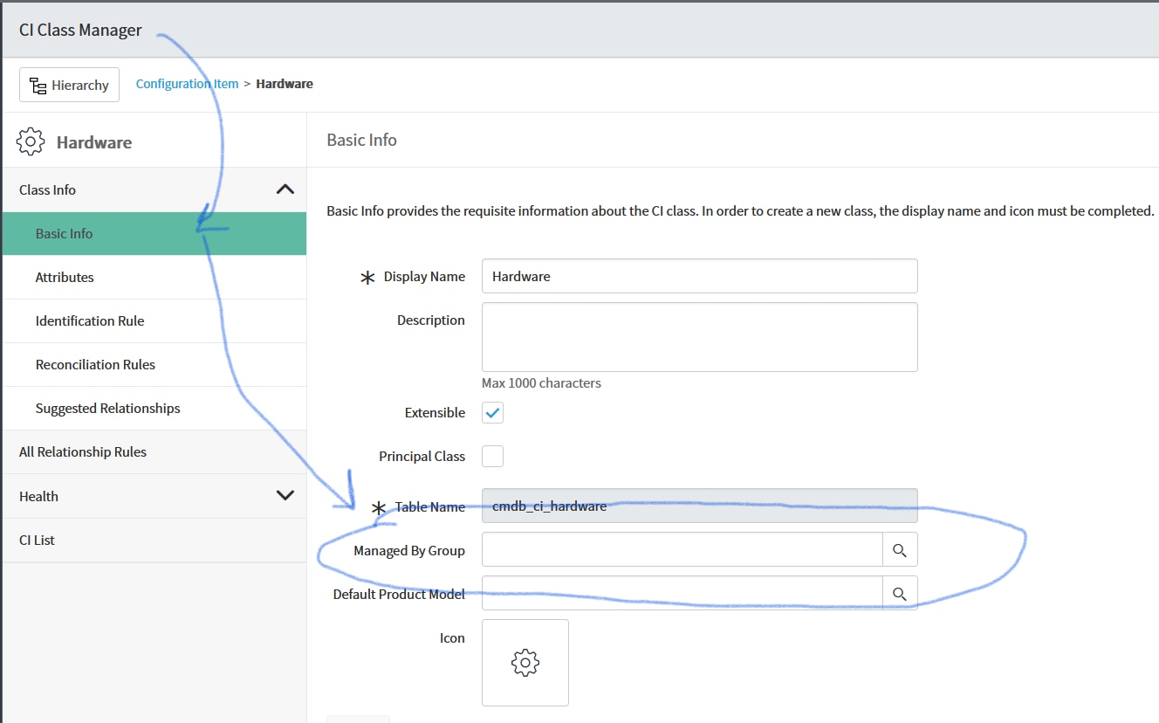This screenshot has width=1159, height=723.
Task: View Suggested Relationships
Action: [107, 408]
